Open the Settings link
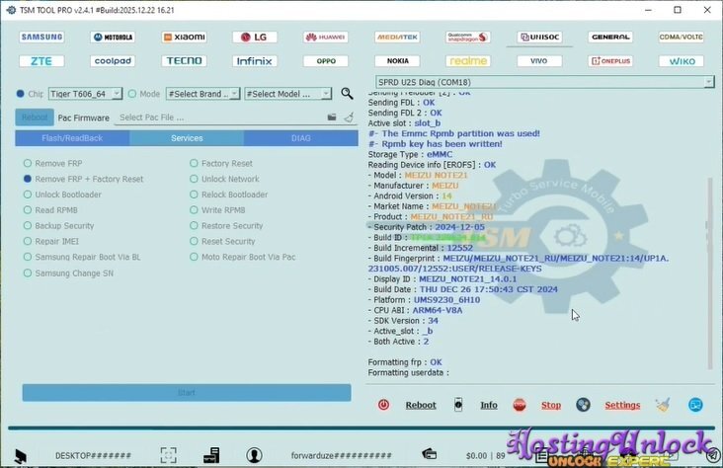This screenshot has height=468, width=723. click(622, 405)
